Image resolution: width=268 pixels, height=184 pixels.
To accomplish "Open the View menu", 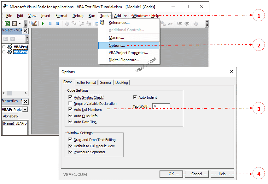I will 32,16.
